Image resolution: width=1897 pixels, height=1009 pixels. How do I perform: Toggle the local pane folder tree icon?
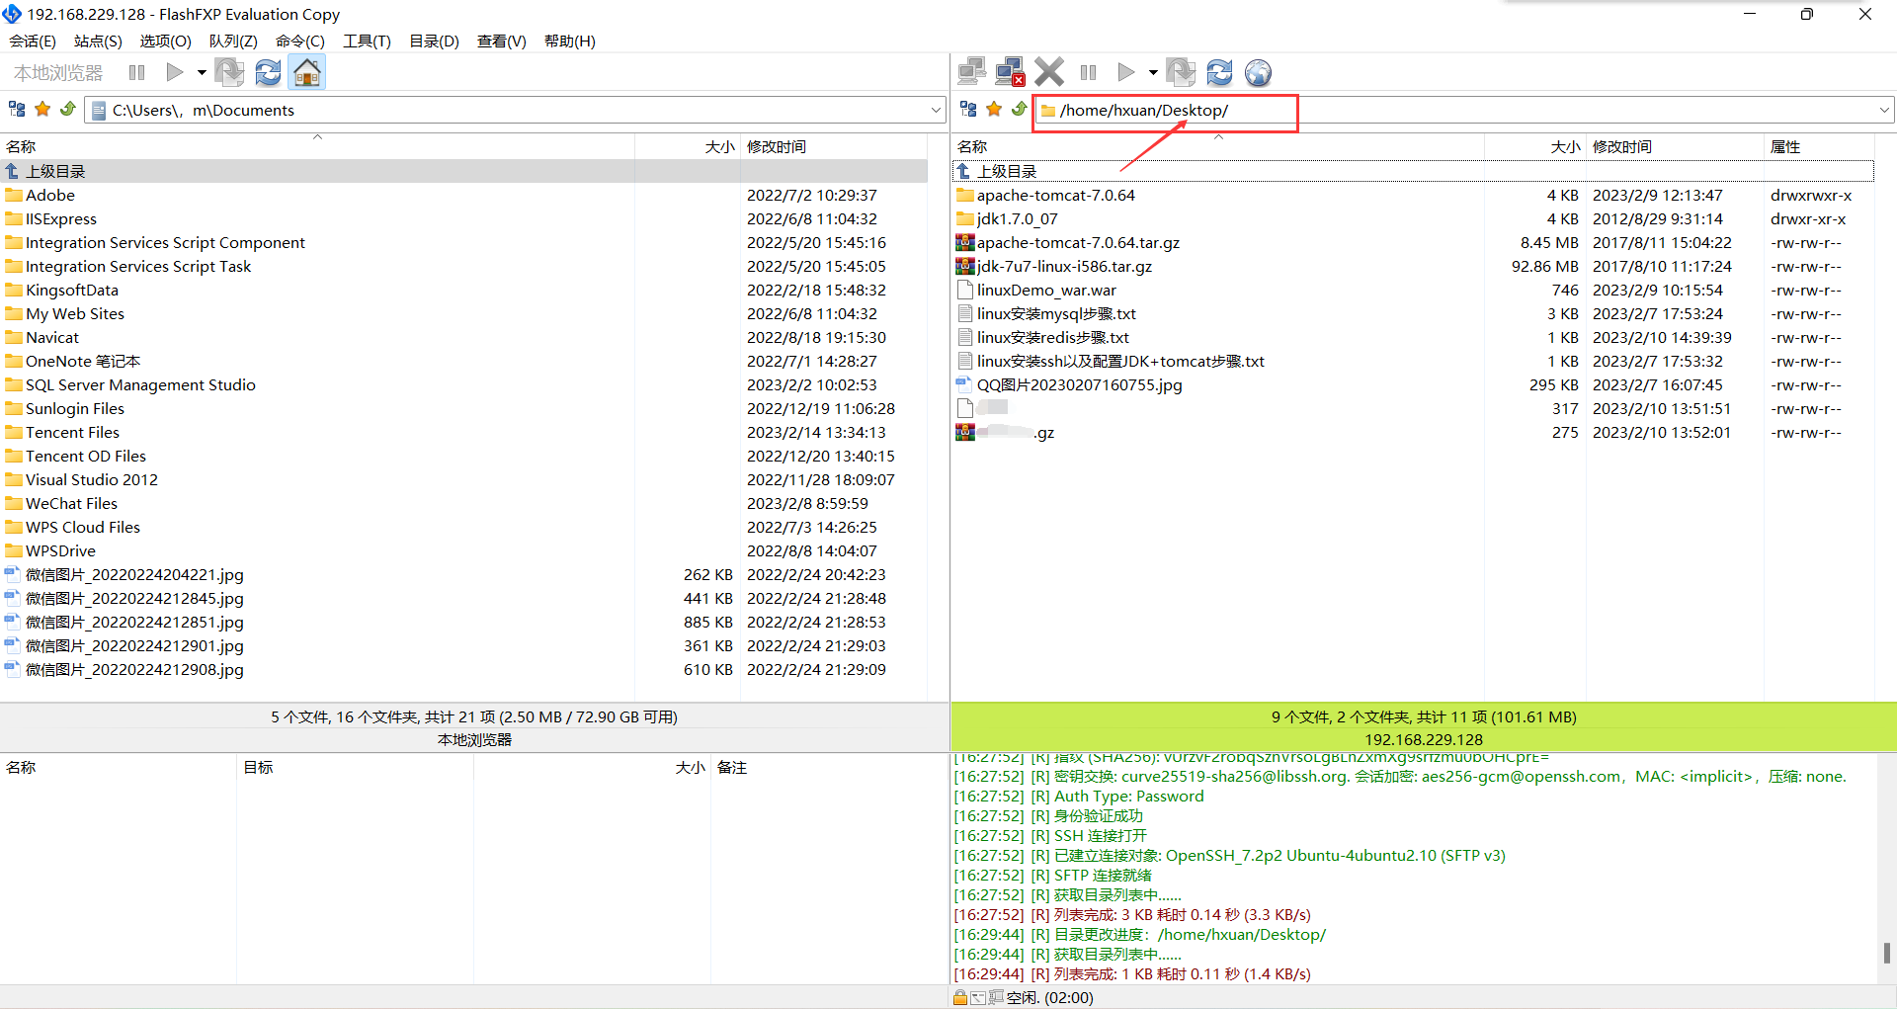click(x=17, y=109)
